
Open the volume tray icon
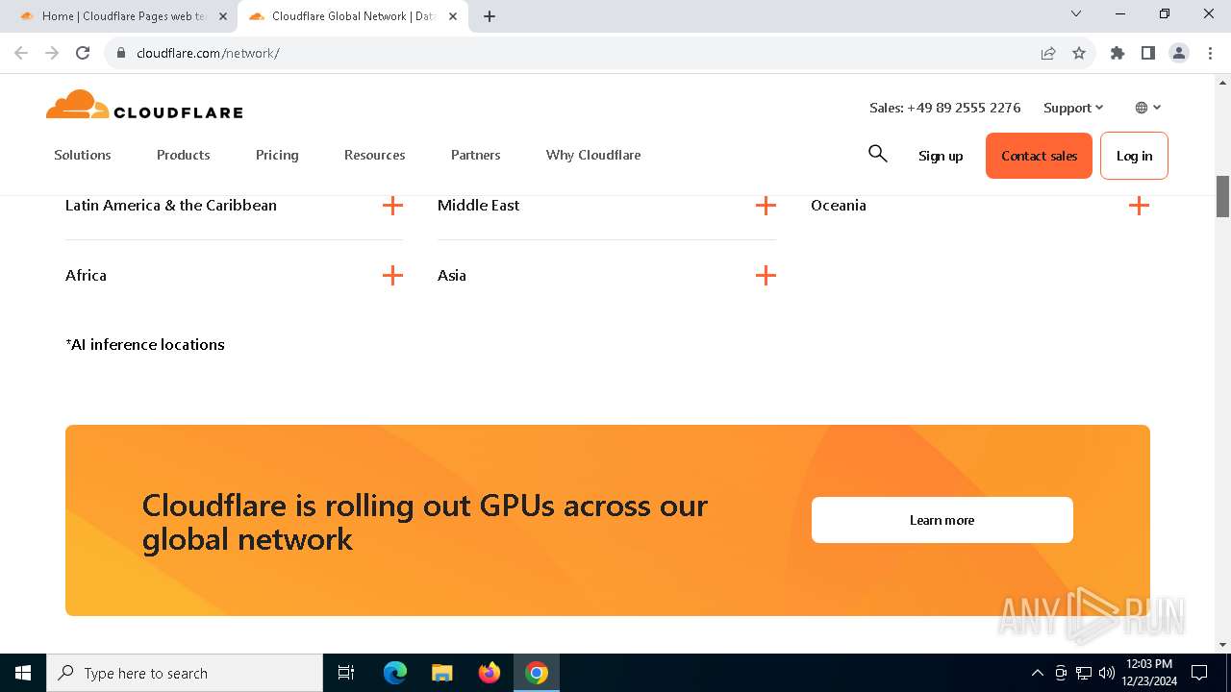tap(1107, 673)
